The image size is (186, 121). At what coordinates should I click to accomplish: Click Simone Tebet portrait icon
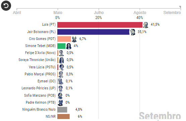coord(69,46)
